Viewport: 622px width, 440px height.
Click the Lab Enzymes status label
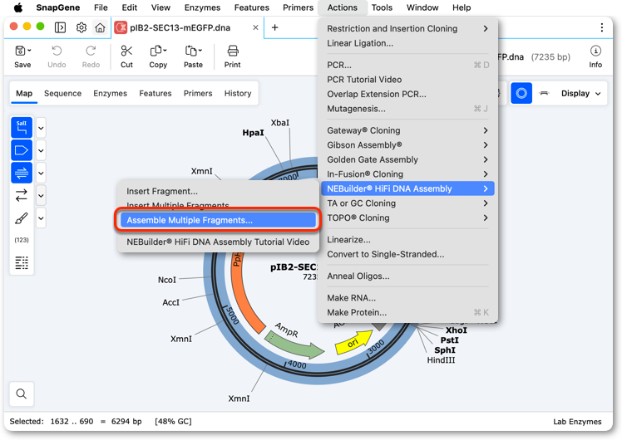[x=577, y=422]
